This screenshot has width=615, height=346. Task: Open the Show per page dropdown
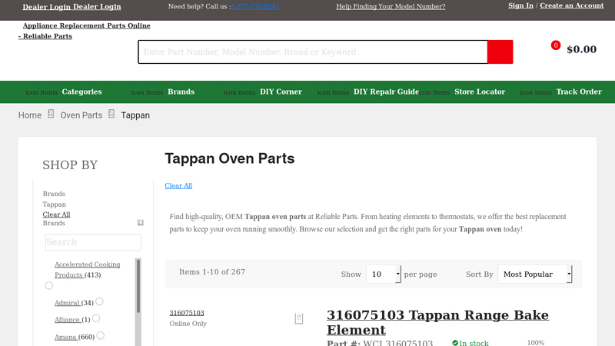click(x=383, y=274)
